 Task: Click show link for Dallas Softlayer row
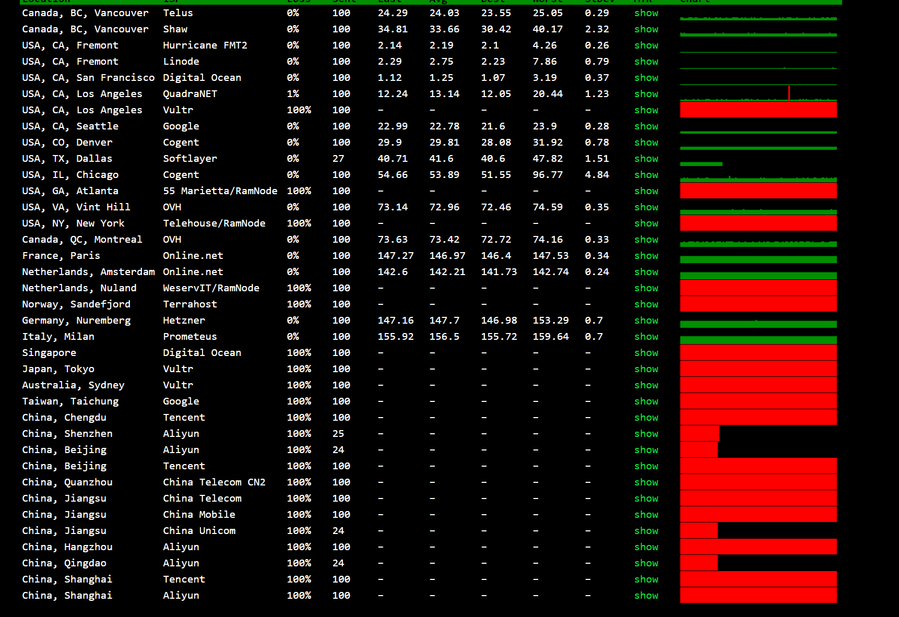click(x=646, y=159)
